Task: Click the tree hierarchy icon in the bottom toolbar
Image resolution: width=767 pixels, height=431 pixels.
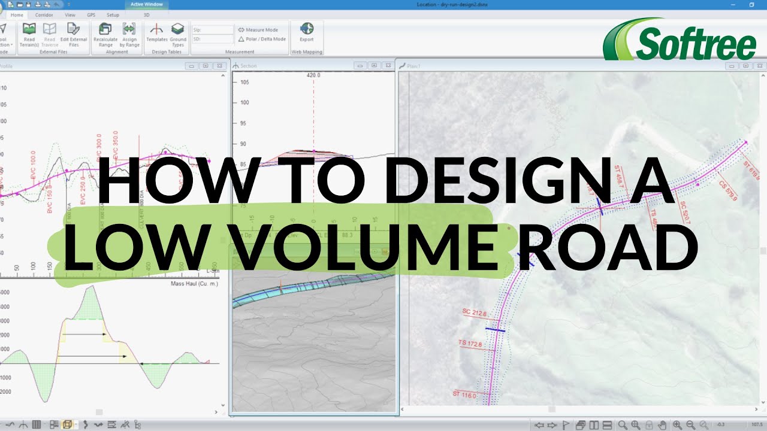Action: pos(138,424)
